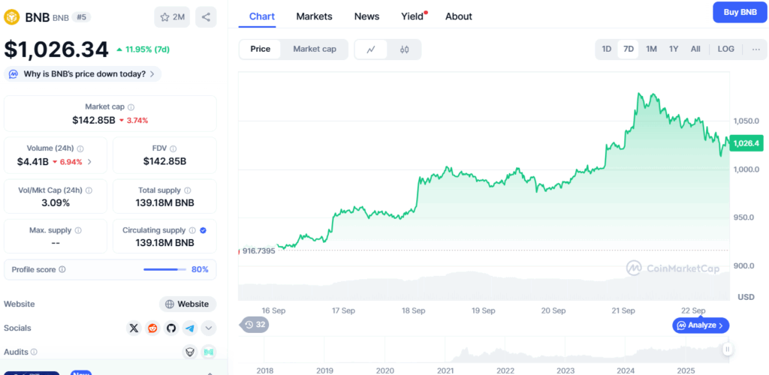The image size is (769, 375).
Task: Open the GitHub social link
Action: [x=171, y=328]
